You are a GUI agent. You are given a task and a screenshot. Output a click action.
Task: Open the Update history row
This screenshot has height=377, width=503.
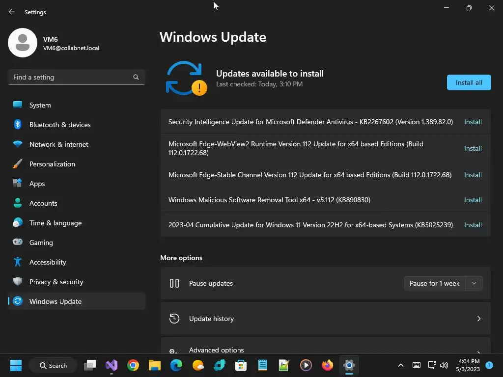point(325,319)
